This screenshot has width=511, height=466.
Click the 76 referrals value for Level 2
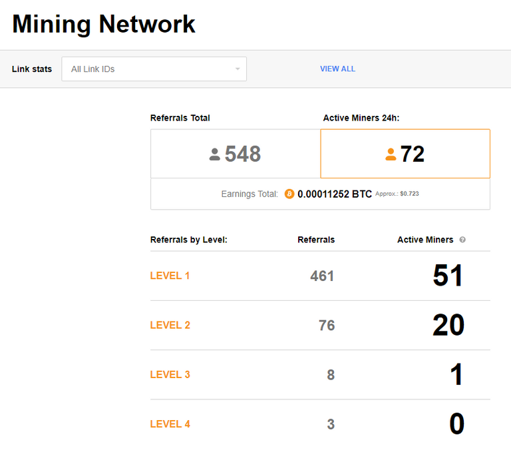(327, 325)
